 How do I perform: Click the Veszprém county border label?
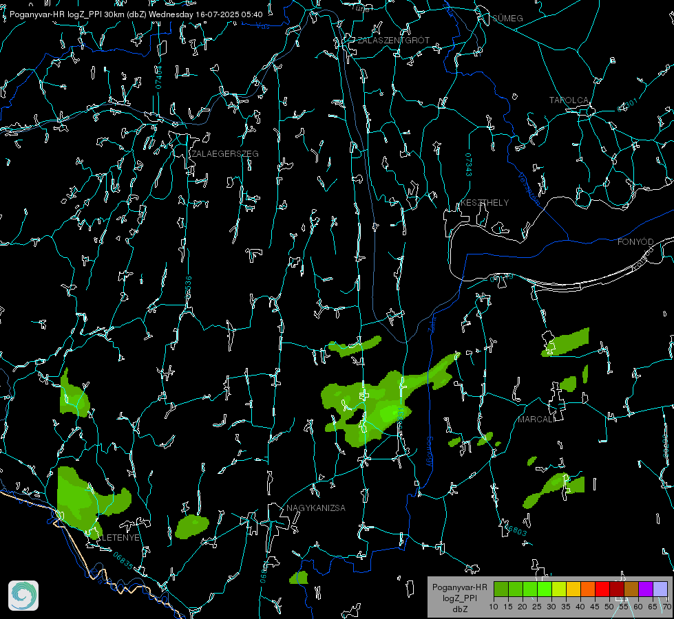pyautogui.click(x=529, y=188)
